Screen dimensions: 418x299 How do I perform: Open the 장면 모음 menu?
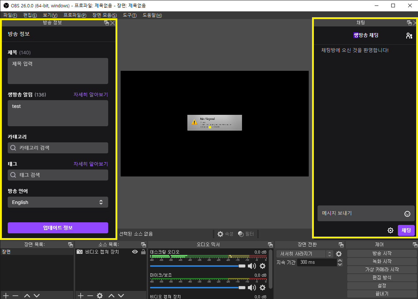pyautogui.click(x=104, y=15)
